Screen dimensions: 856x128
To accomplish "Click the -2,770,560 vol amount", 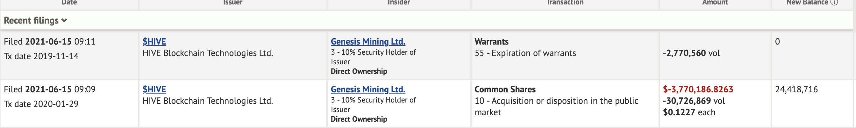I will [691, 53].
